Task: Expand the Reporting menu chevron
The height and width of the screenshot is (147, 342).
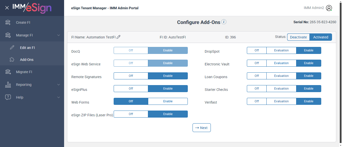Action: click(x=59, y=85)
